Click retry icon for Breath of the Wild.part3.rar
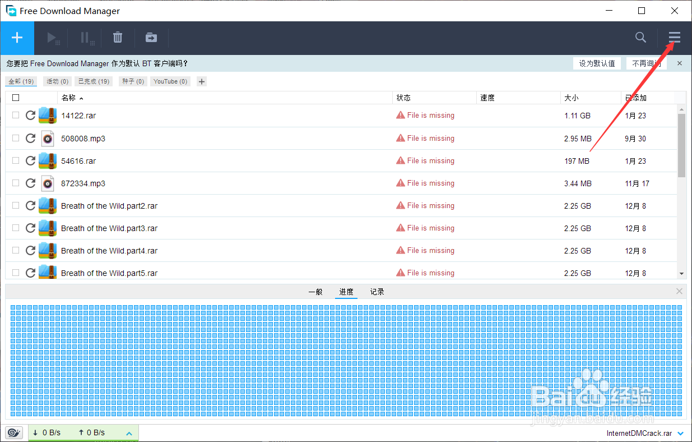The height and width of the screenshot is (442, 692). point(31,228)
